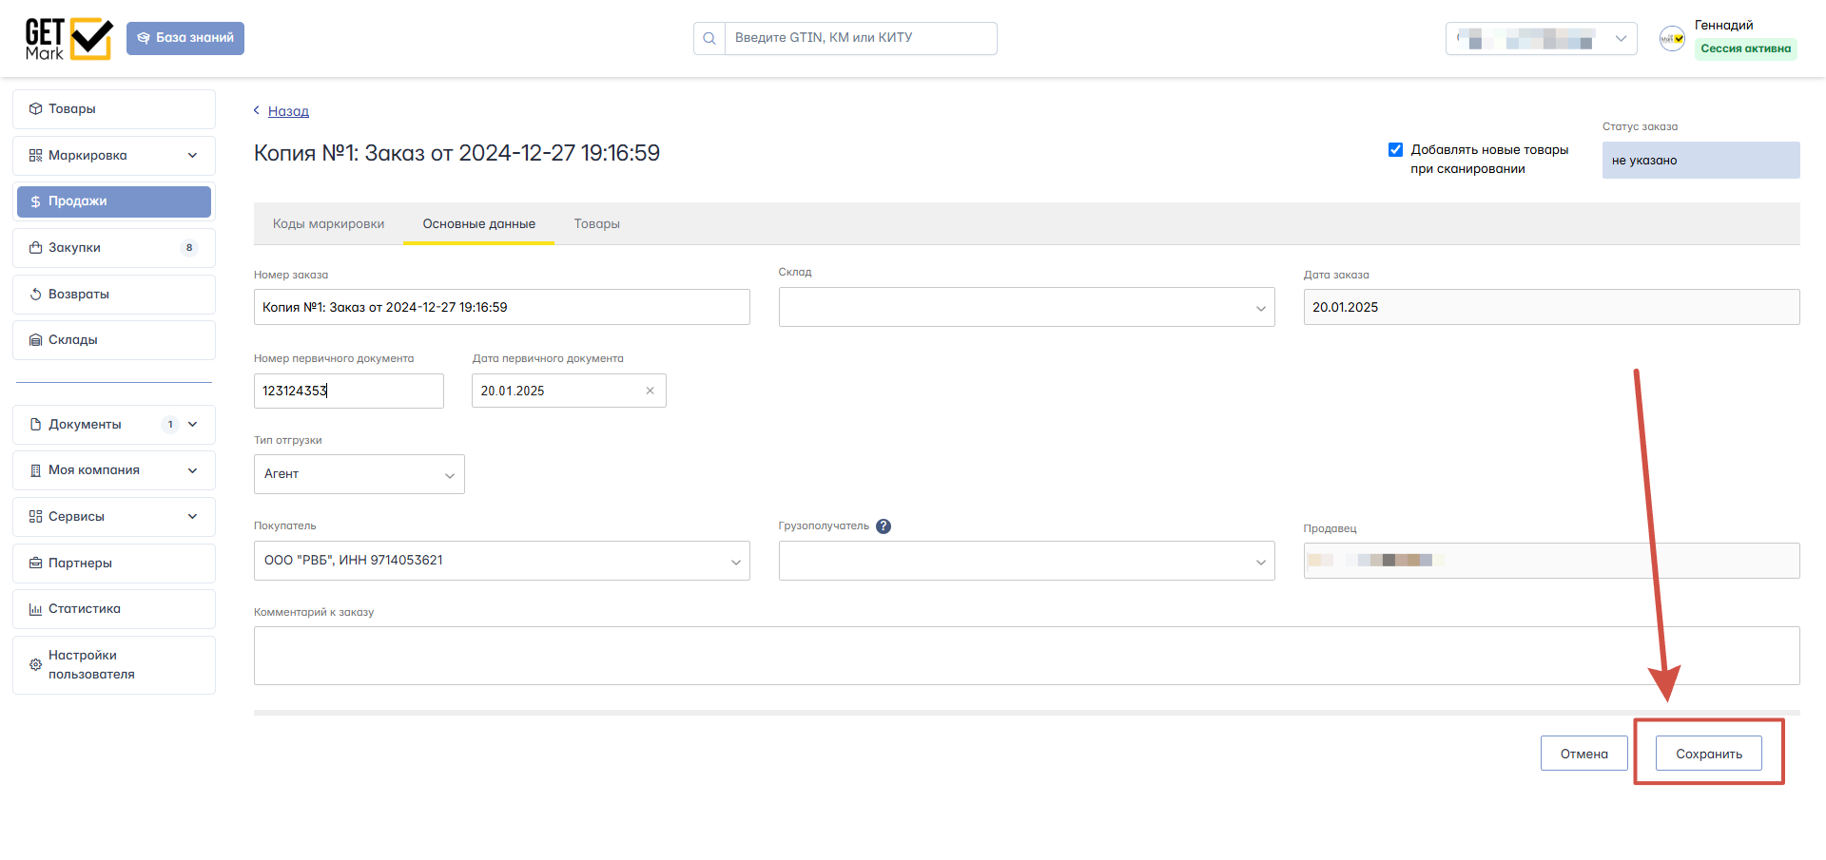Click the search magnifier icon

point(709,38)
